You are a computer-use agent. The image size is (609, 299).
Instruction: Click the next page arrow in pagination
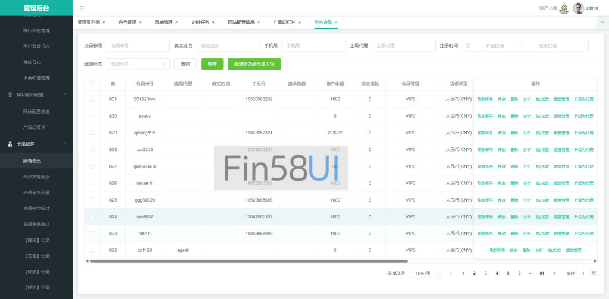554,273
